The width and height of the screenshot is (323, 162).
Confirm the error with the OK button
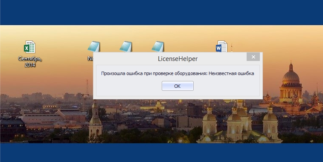click(178, 86)
